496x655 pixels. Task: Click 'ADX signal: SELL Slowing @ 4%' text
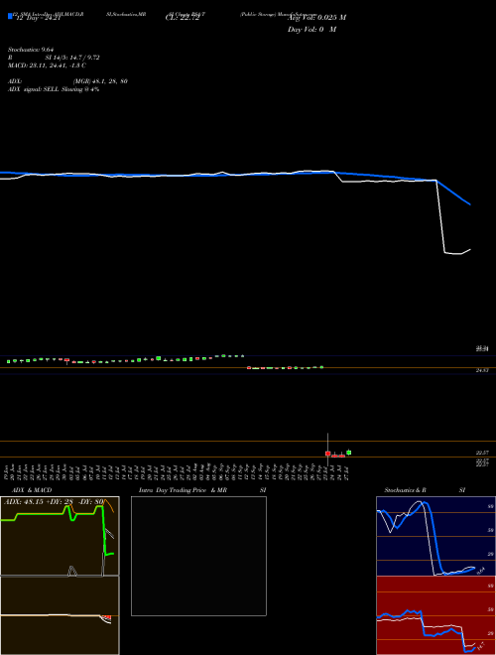54,89
